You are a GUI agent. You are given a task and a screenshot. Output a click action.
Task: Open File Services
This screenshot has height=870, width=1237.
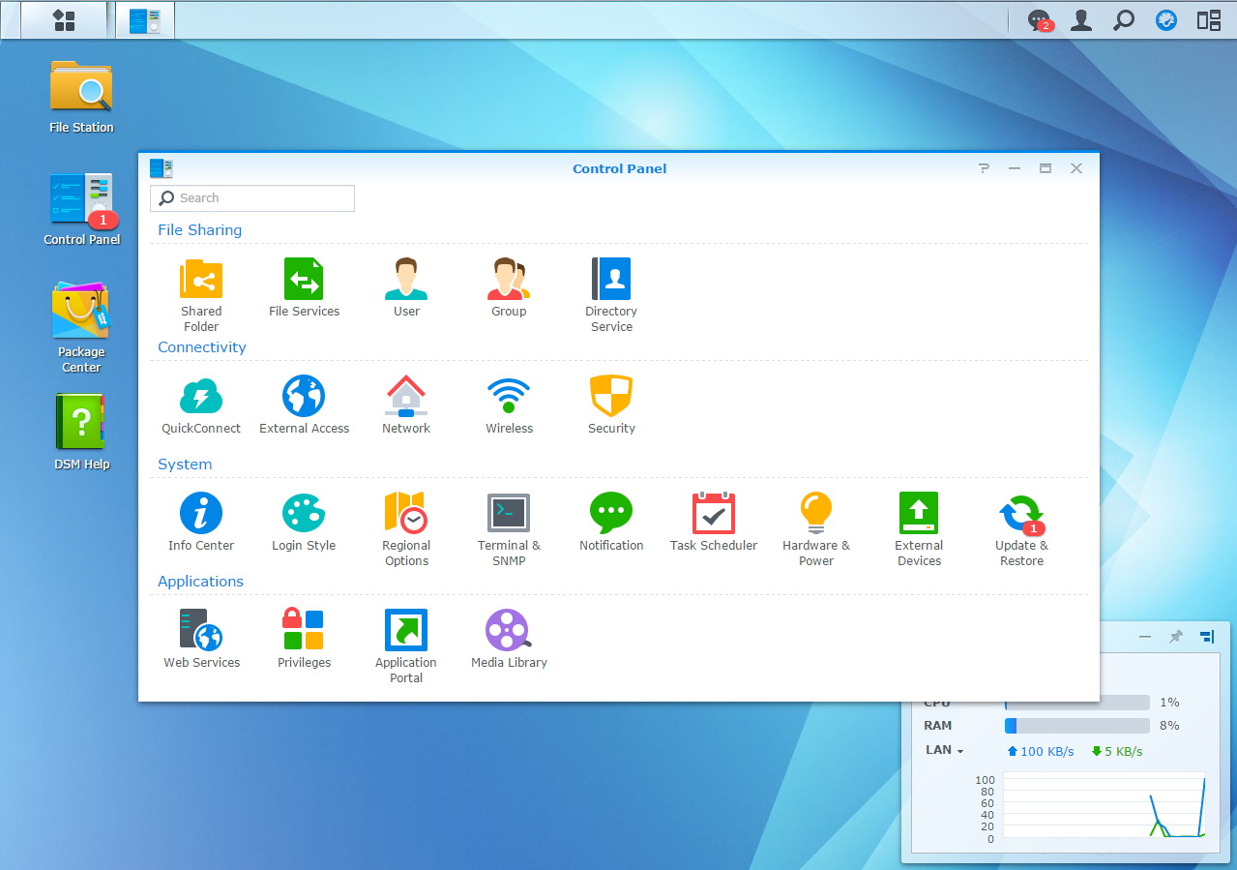point(304,279)
